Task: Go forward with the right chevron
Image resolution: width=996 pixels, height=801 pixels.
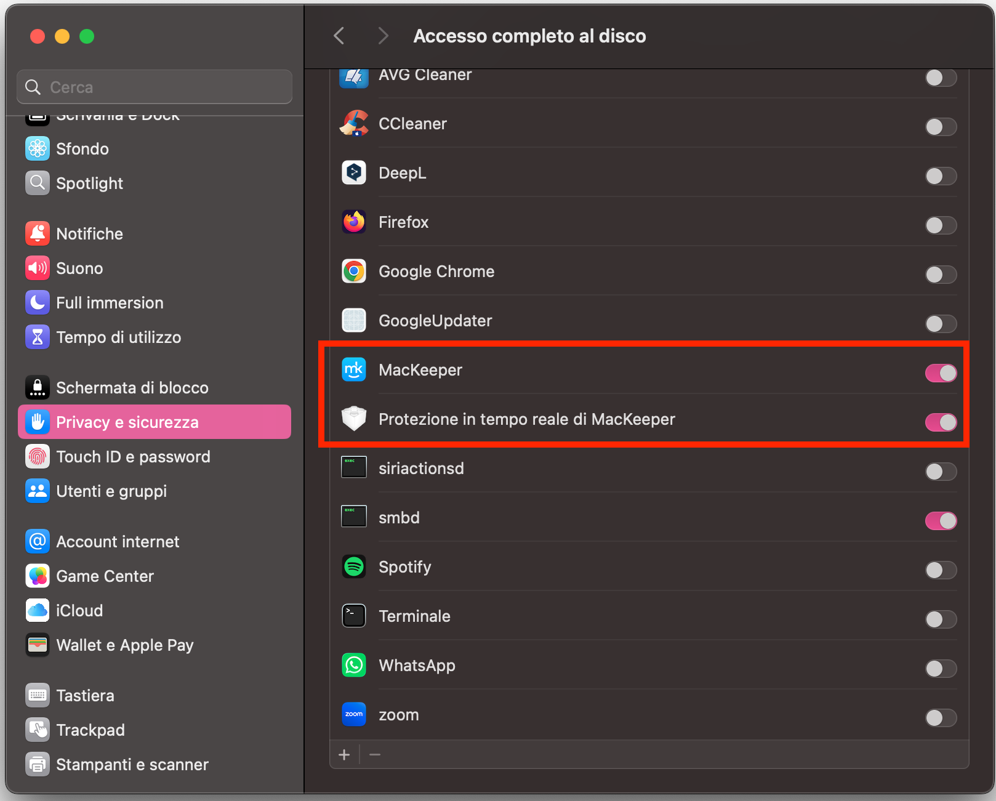Action: (383, 36)
